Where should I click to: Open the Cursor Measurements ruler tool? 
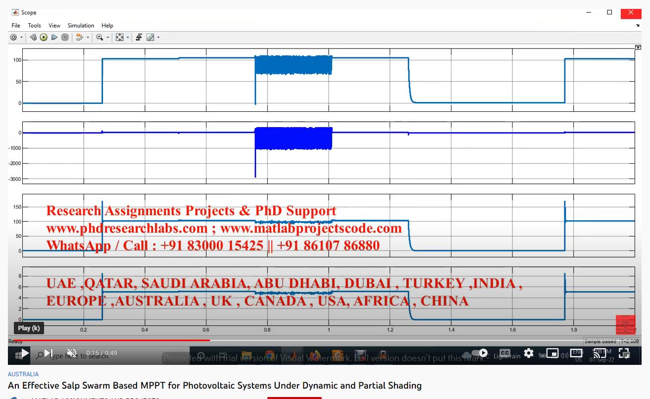[150, 38]
